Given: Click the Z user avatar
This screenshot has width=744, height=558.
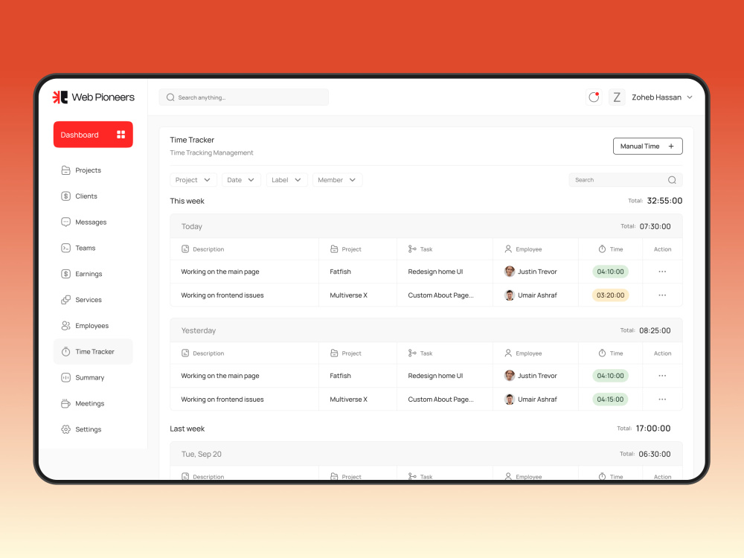Looking at the screenshot, I should (617, 97).
